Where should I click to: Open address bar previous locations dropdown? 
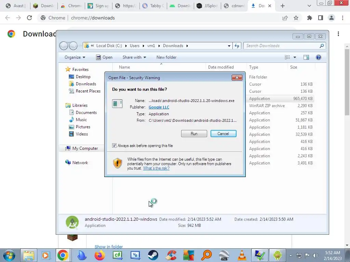point(229,46)
